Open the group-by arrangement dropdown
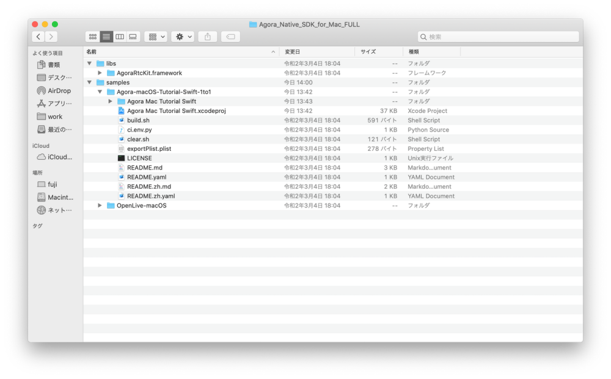This screenshot has height=379, width=611. 156,37
